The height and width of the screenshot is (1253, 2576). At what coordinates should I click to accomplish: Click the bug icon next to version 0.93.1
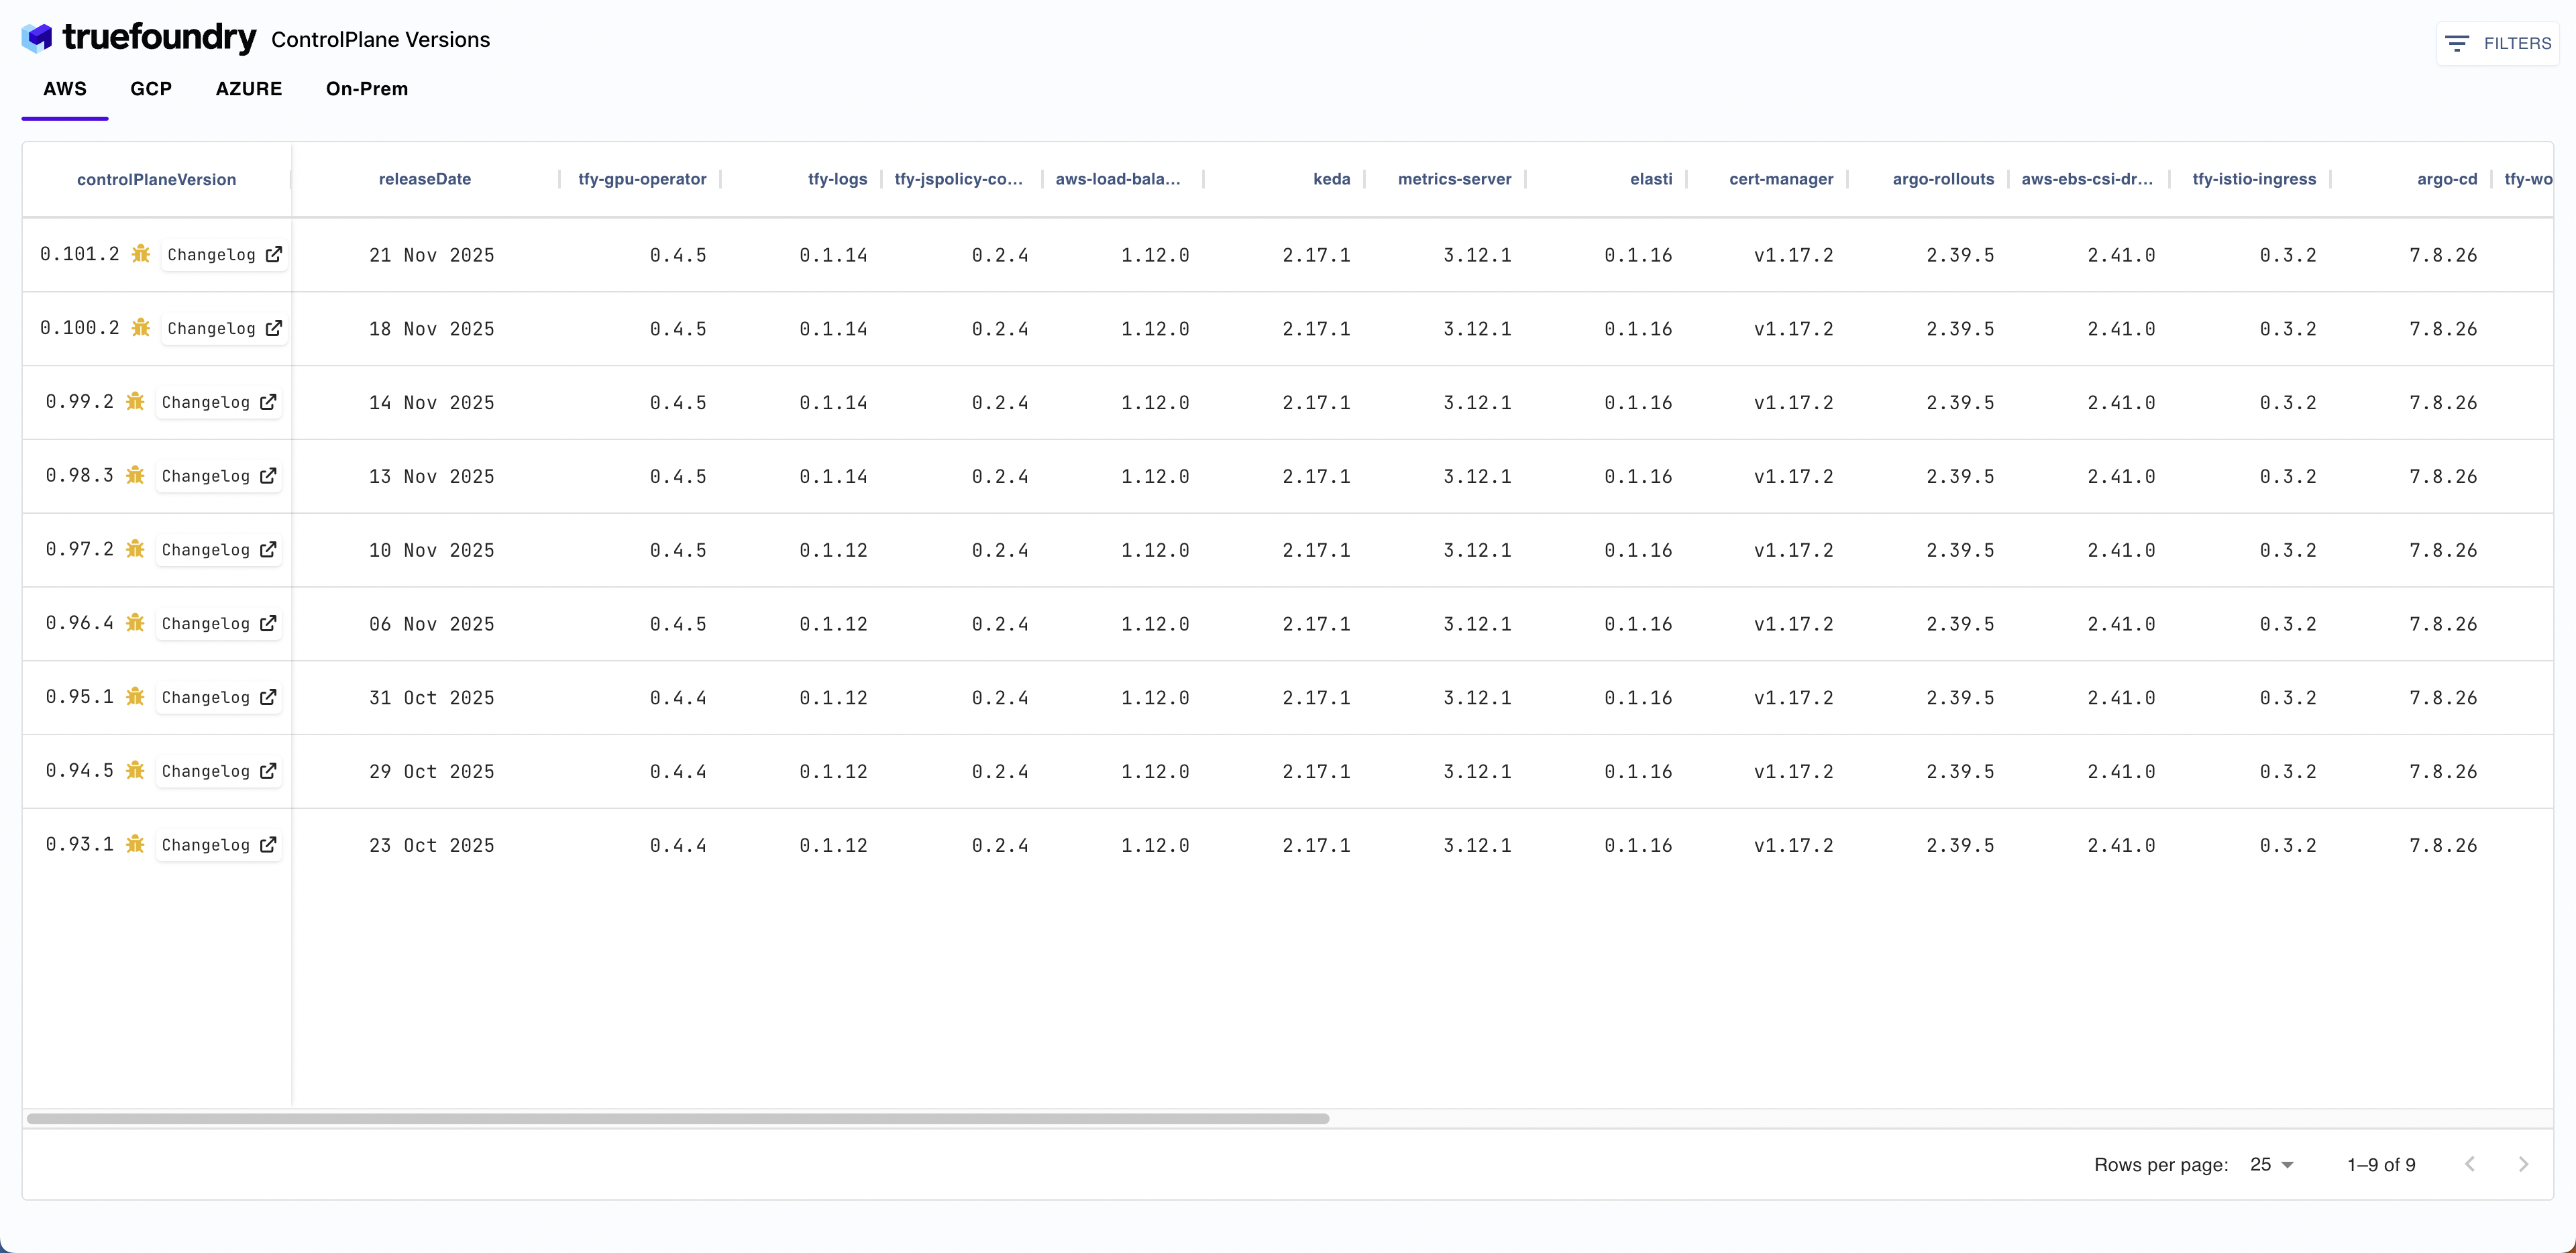[135, 844]
